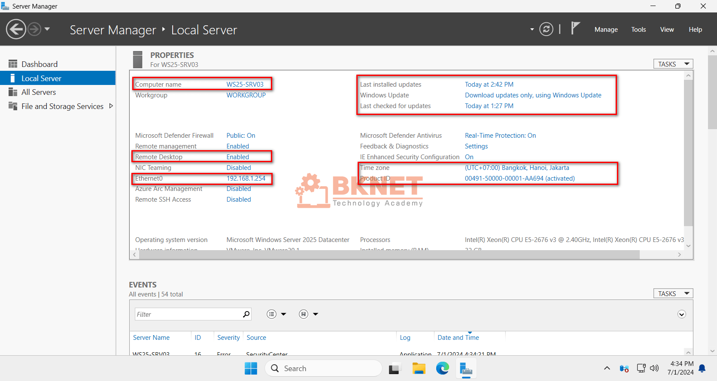This screenshot has width=717, height=381.
Task: Open the Tools menu
Action: (x=638, y=30)
